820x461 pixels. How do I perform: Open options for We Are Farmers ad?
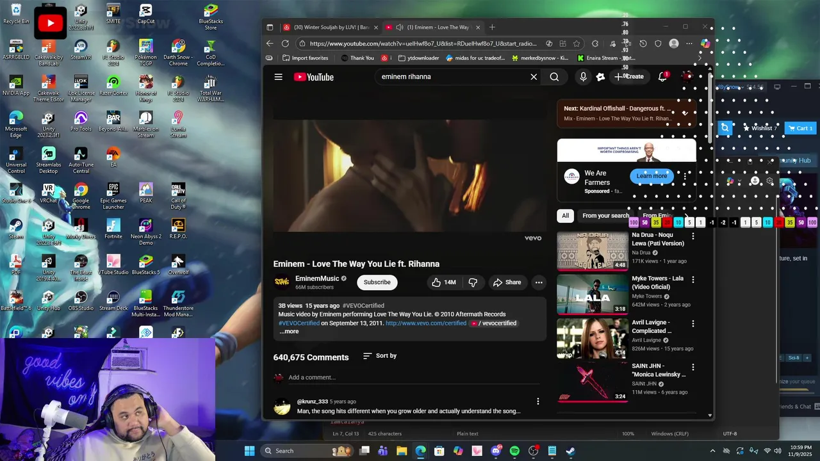(x=685, y=175)
